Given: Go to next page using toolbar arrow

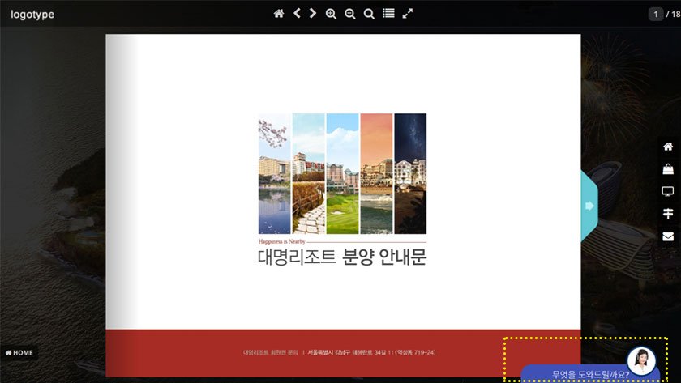Looking at the screenshot, I should click(313, 14).
